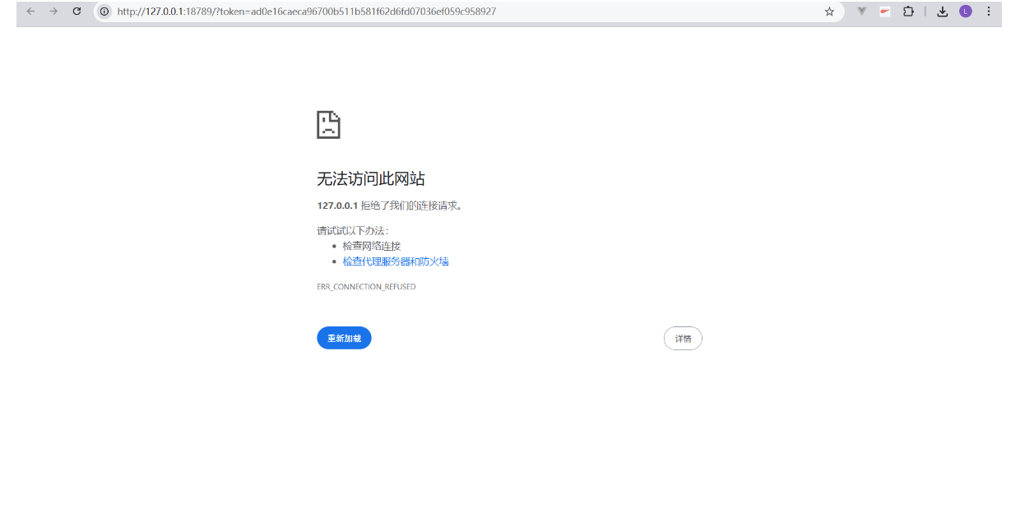Click the 检查网络连接 list item
1034x513 pixels.
372,245
